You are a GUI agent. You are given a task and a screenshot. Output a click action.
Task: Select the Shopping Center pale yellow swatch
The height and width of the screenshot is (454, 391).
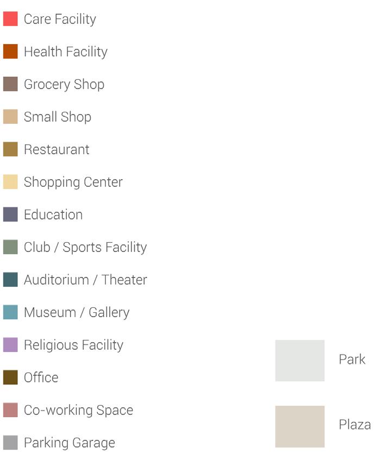10,182
